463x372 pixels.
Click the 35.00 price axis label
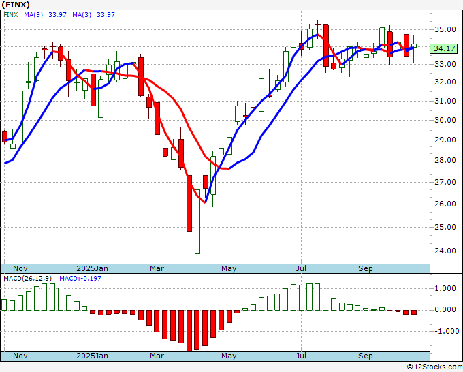tap(445, 29)
